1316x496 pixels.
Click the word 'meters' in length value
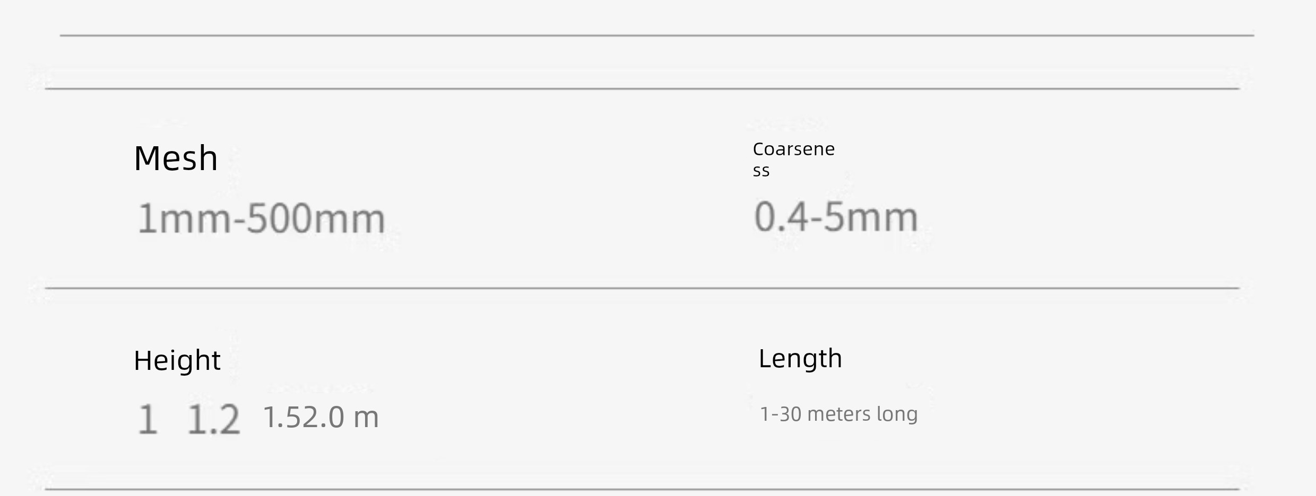(839, 414)
